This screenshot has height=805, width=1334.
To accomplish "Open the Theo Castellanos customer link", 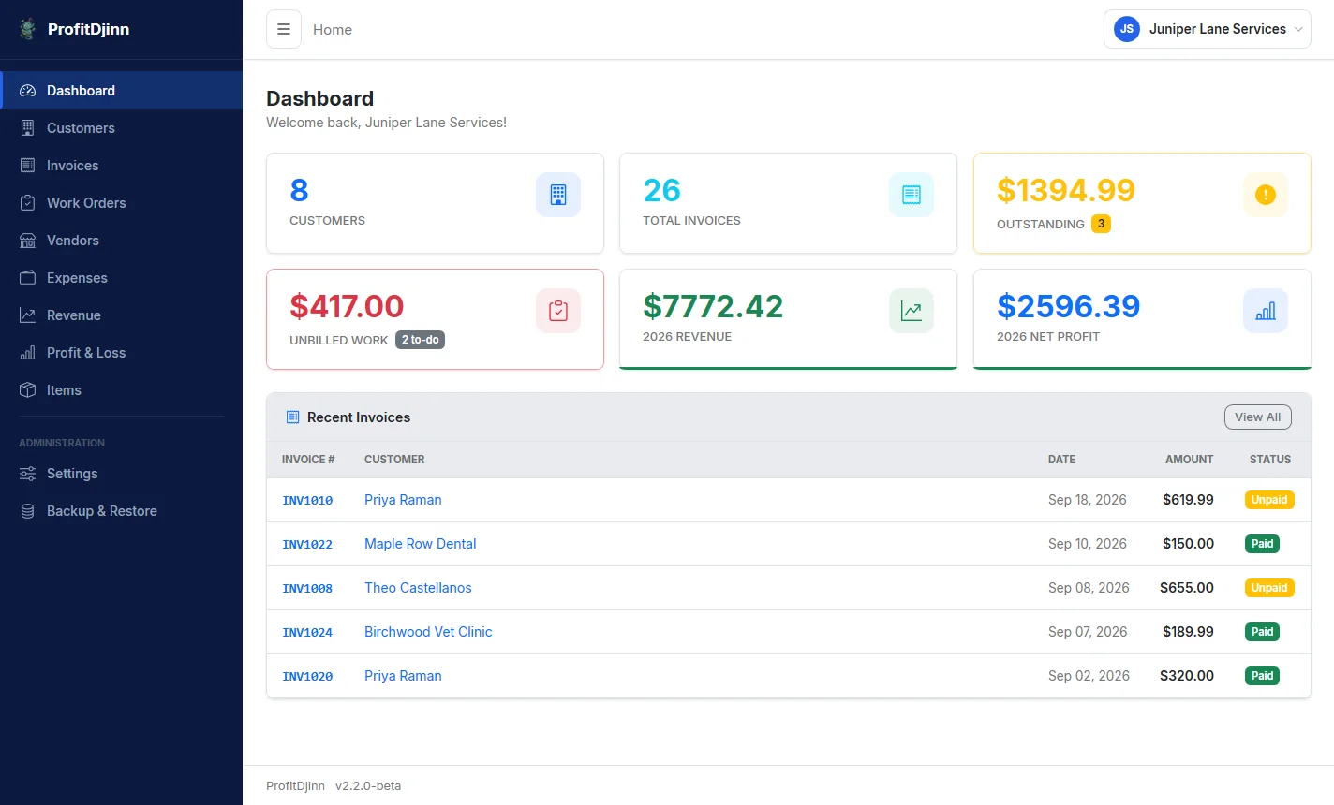I will tap(418, 588).
